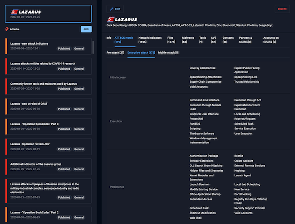This screenshot has width=295, height=224.
Task: Select the Pre attack [27] sub-tab
Action: point(115,52)
